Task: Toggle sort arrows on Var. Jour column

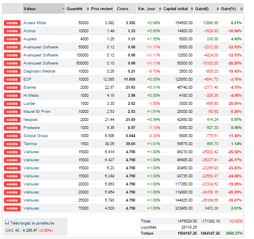Action: pyautogui.click(x=158, y=9)
